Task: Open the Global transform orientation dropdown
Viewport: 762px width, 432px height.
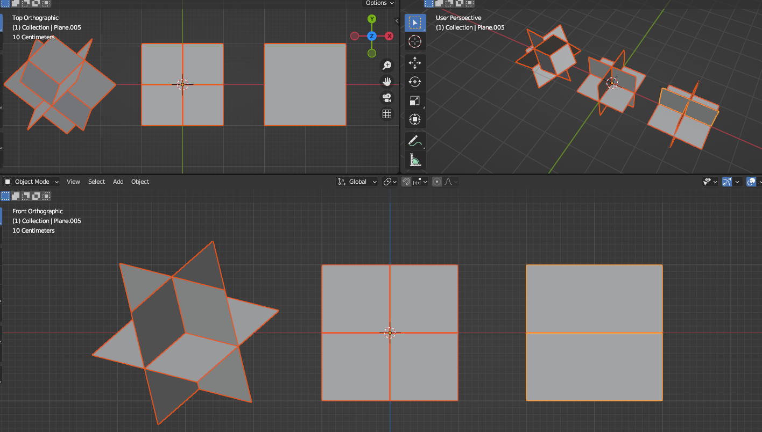Action: pos(357,182)
